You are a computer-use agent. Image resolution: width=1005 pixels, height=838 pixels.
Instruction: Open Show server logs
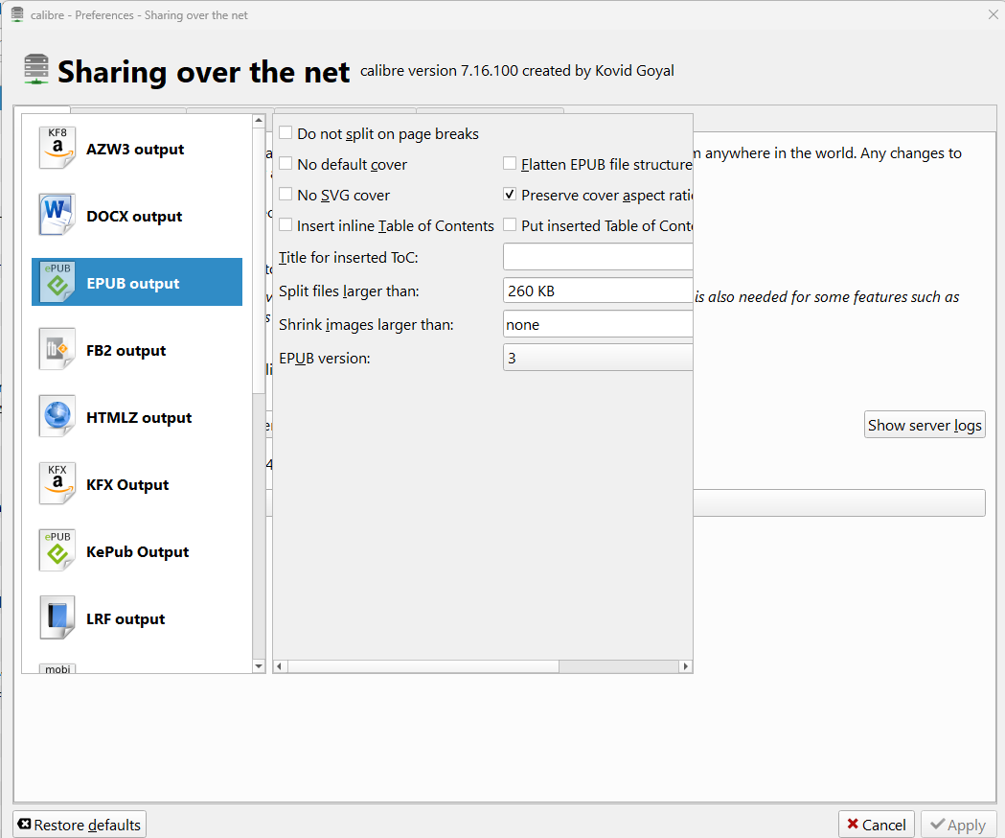coord(925,425)
